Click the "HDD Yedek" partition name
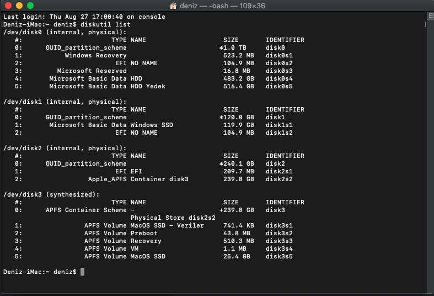434x296 pixels. pyautogui.click(x=148, y=86)
